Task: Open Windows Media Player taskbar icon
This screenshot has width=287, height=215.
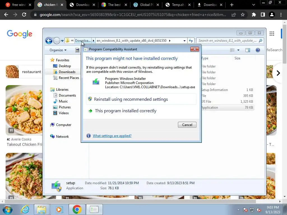Action: (x=59, y=209)
